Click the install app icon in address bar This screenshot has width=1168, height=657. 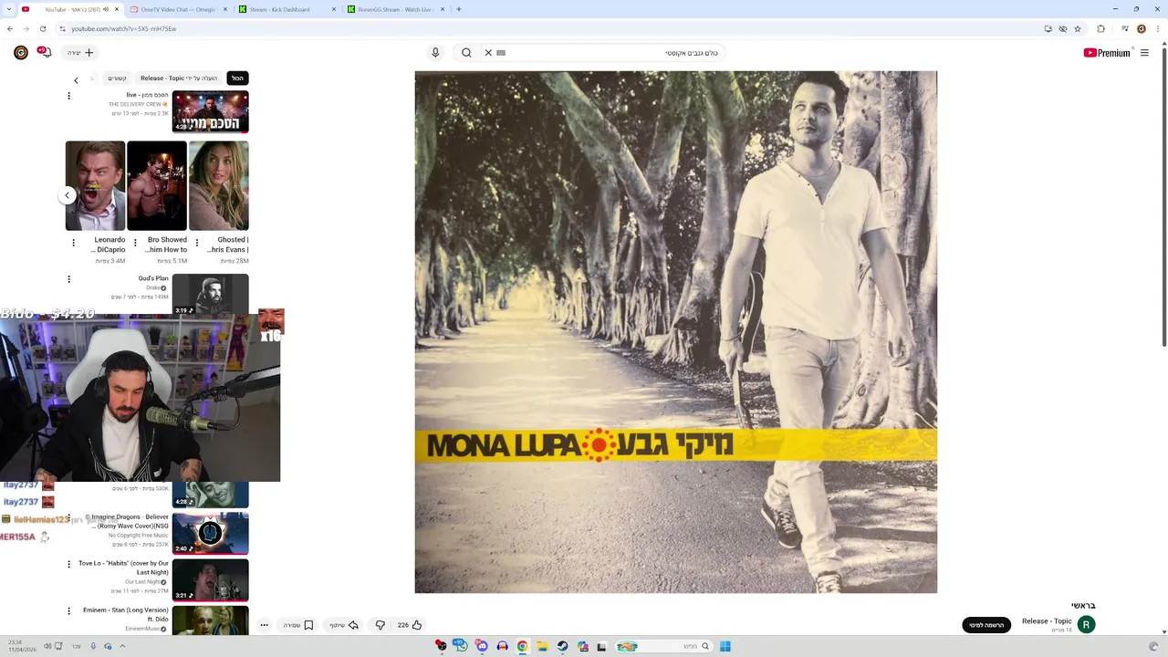1048,28
